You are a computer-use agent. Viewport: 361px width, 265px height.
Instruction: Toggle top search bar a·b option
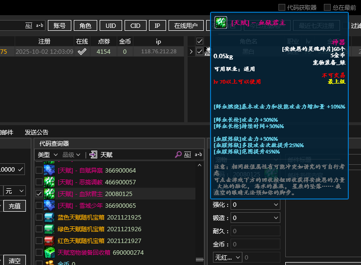(40, 25)
